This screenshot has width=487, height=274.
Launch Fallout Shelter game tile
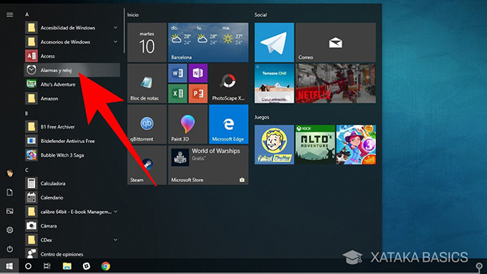tap(274, 145)
